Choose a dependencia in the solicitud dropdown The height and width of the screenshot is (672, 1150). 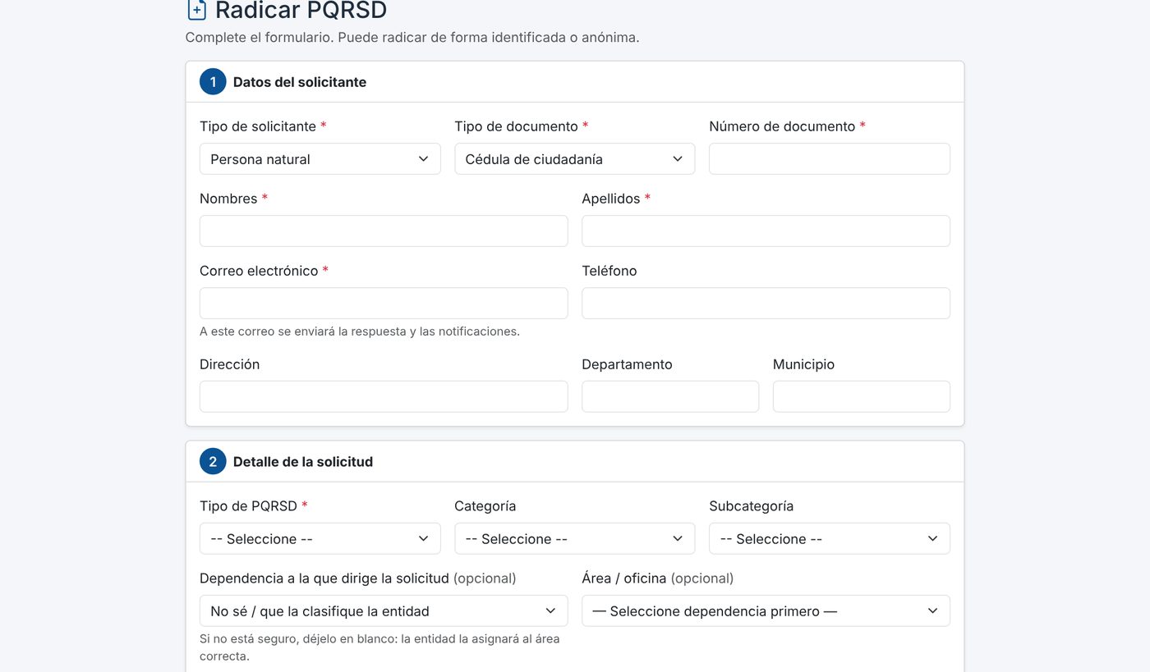[x=384, y=611]
